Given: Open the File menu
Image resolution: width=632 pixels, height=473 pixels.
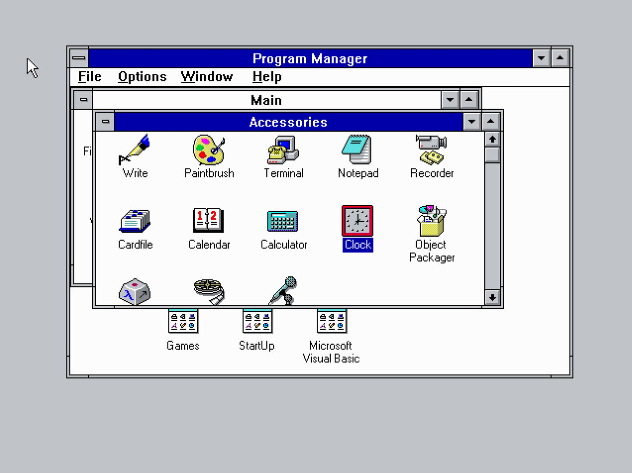Looking at the screenshot, I should (x=89, y=77).
